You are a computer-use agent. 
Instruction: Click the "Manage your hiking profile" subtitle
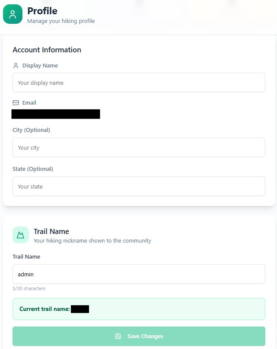61,21
